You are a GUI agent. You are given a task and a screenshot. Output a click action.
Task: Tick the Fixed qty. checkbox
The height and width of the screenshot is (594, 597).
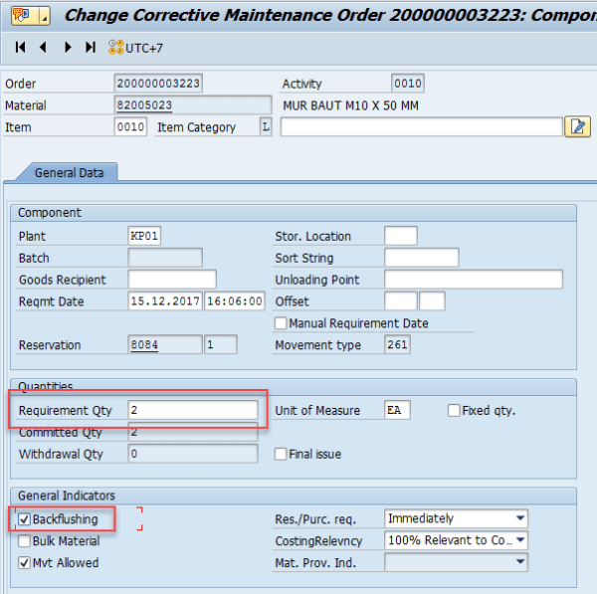tap(454, 410)
